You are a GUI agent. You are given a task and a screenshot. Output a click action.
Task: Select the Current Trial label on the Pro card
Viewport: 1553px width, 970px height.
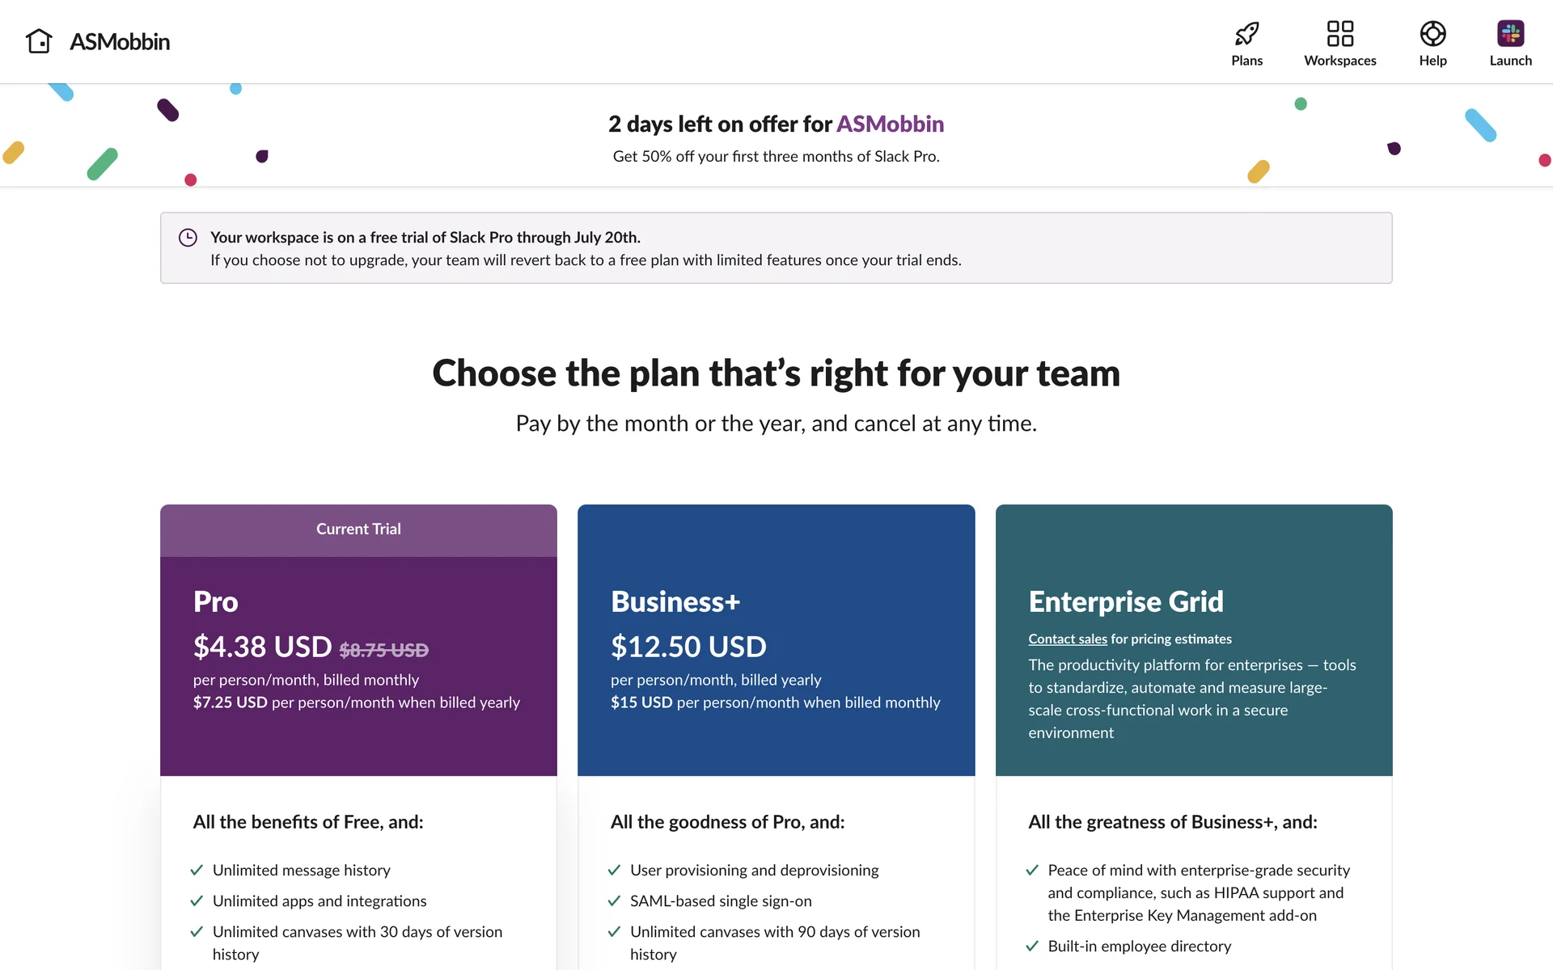pos(358,529)
